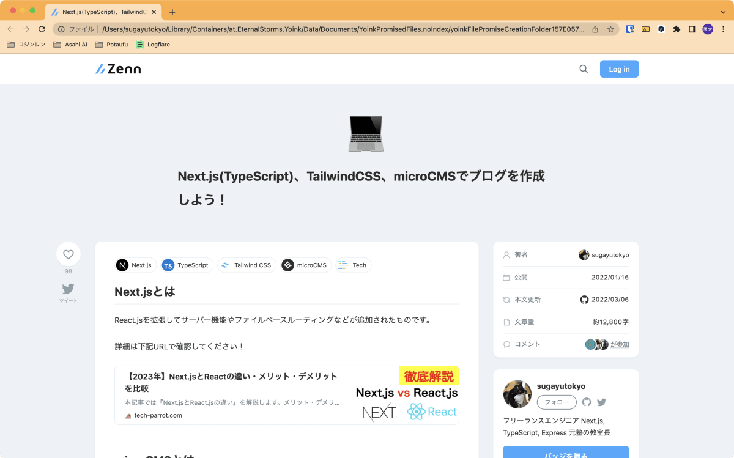Select the Next.js(TypeScript) browser tab

[x=104, y=12]
